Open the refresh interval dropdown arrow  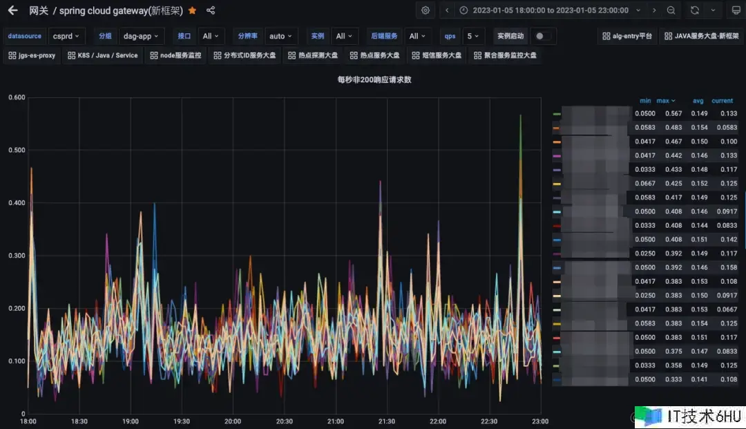coord(714,10)
